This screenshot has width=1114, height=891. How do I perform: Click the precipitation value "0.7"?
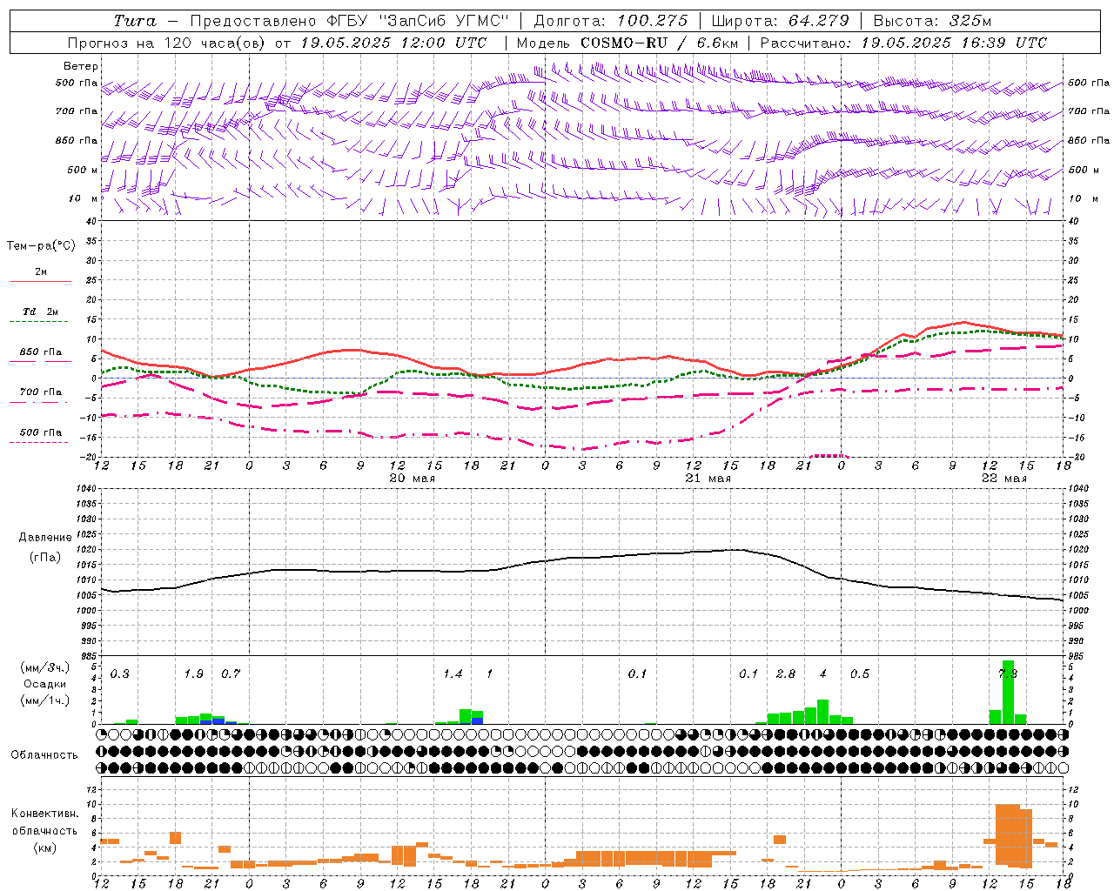tap(231, 674)
